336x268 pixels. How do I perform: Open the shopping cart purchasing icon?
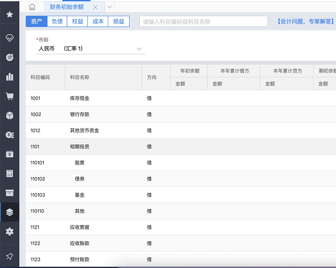pos(9,96)
